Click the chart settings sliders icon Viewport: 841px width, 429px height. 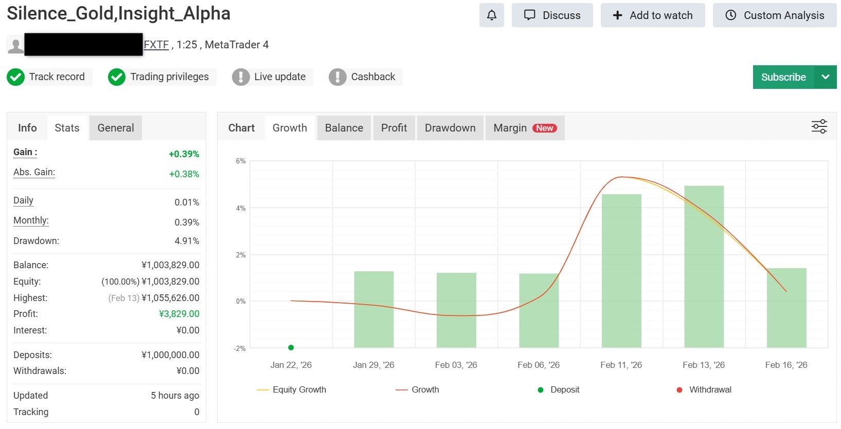pos(819,126)
